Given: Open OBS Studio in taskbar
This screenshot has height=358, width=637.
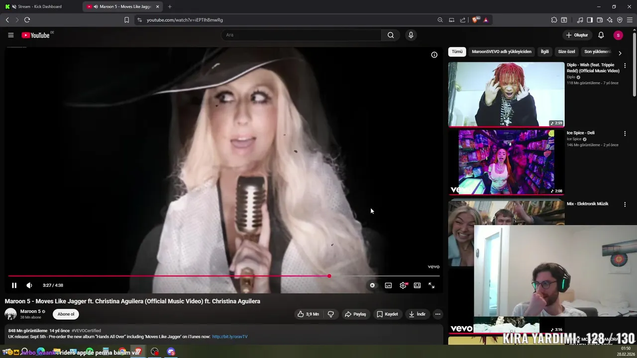Looking at the screenshot, I should tap(155, 352).
